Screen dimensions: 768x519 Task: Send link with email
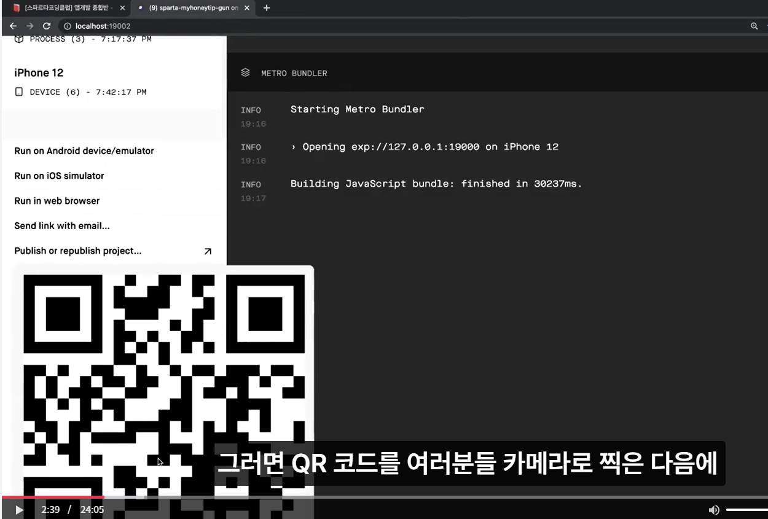coord(62,226)
